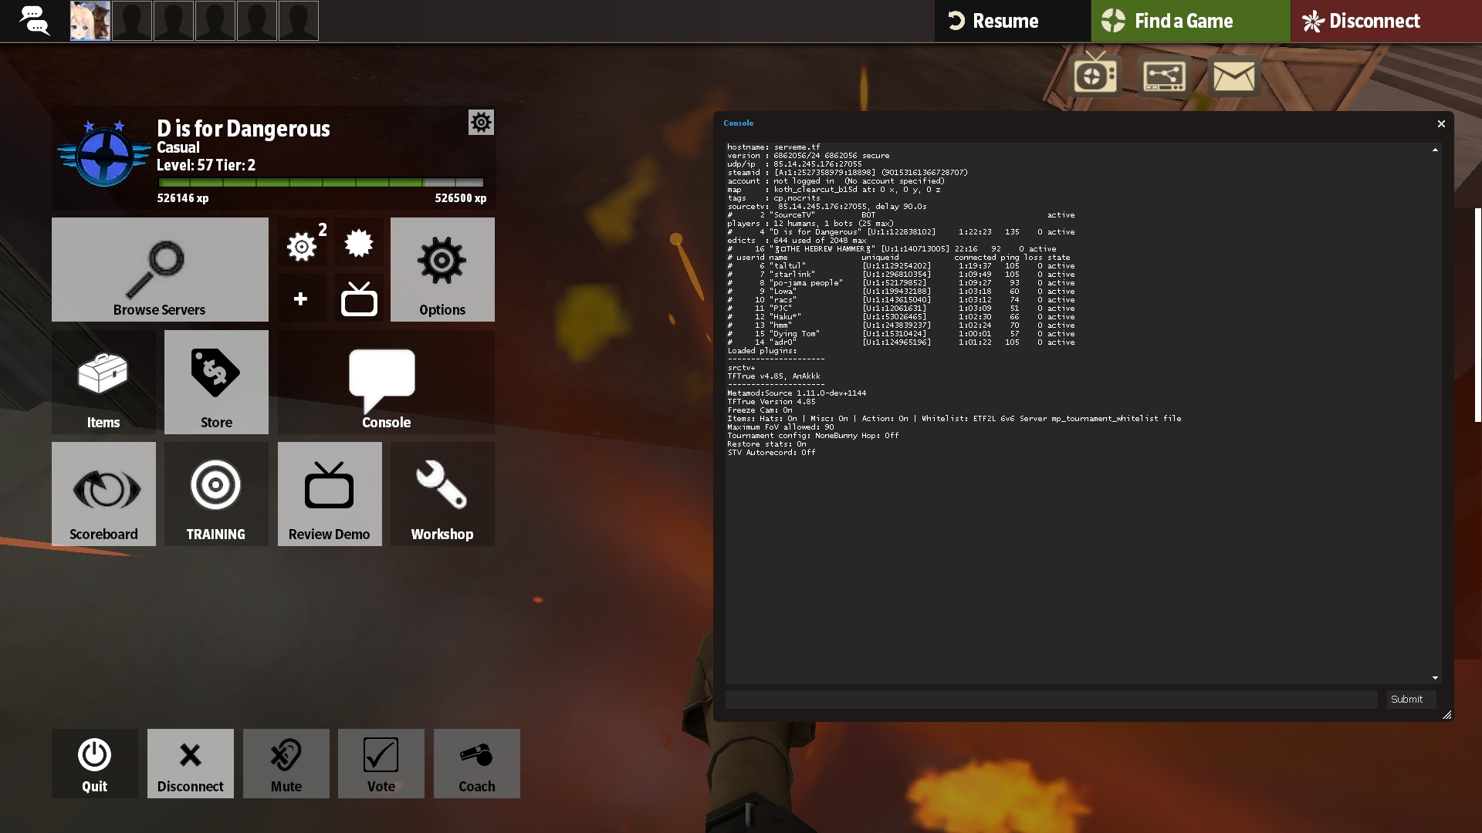Click the "TFTrue Version 4.85" console line
1482x833 pixels.
pos(771,401)
